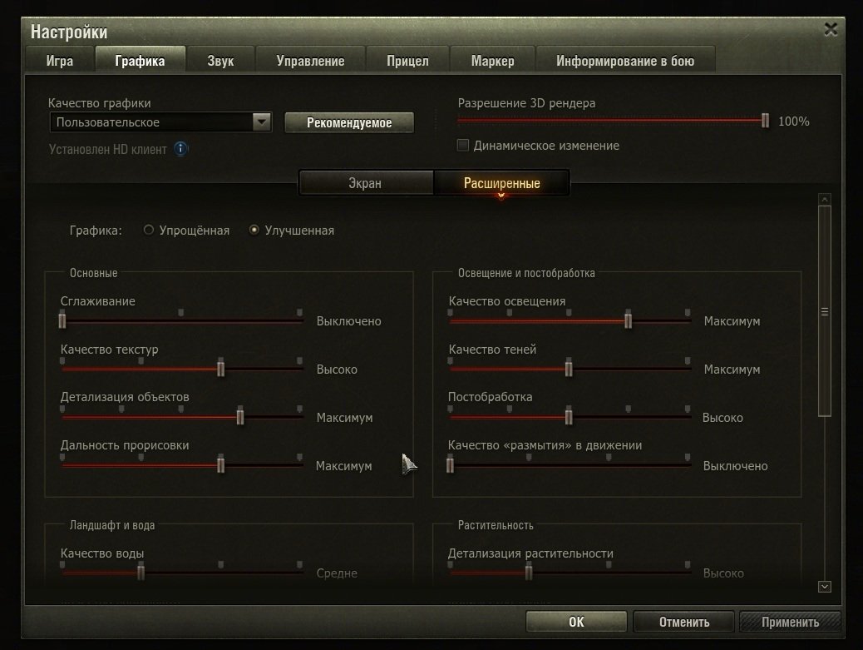Viewport: 863px width, 650px height.
Task: Click the Разрешение 3D рендера slider handle
Action: click(x=765, y=121)
